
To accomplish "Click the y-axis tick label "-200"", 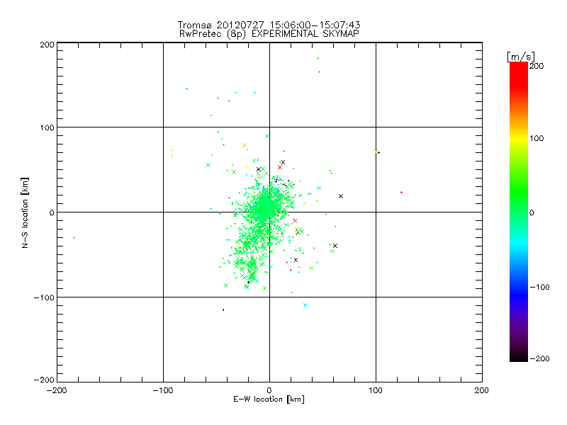I will click(x=44, y=380).
